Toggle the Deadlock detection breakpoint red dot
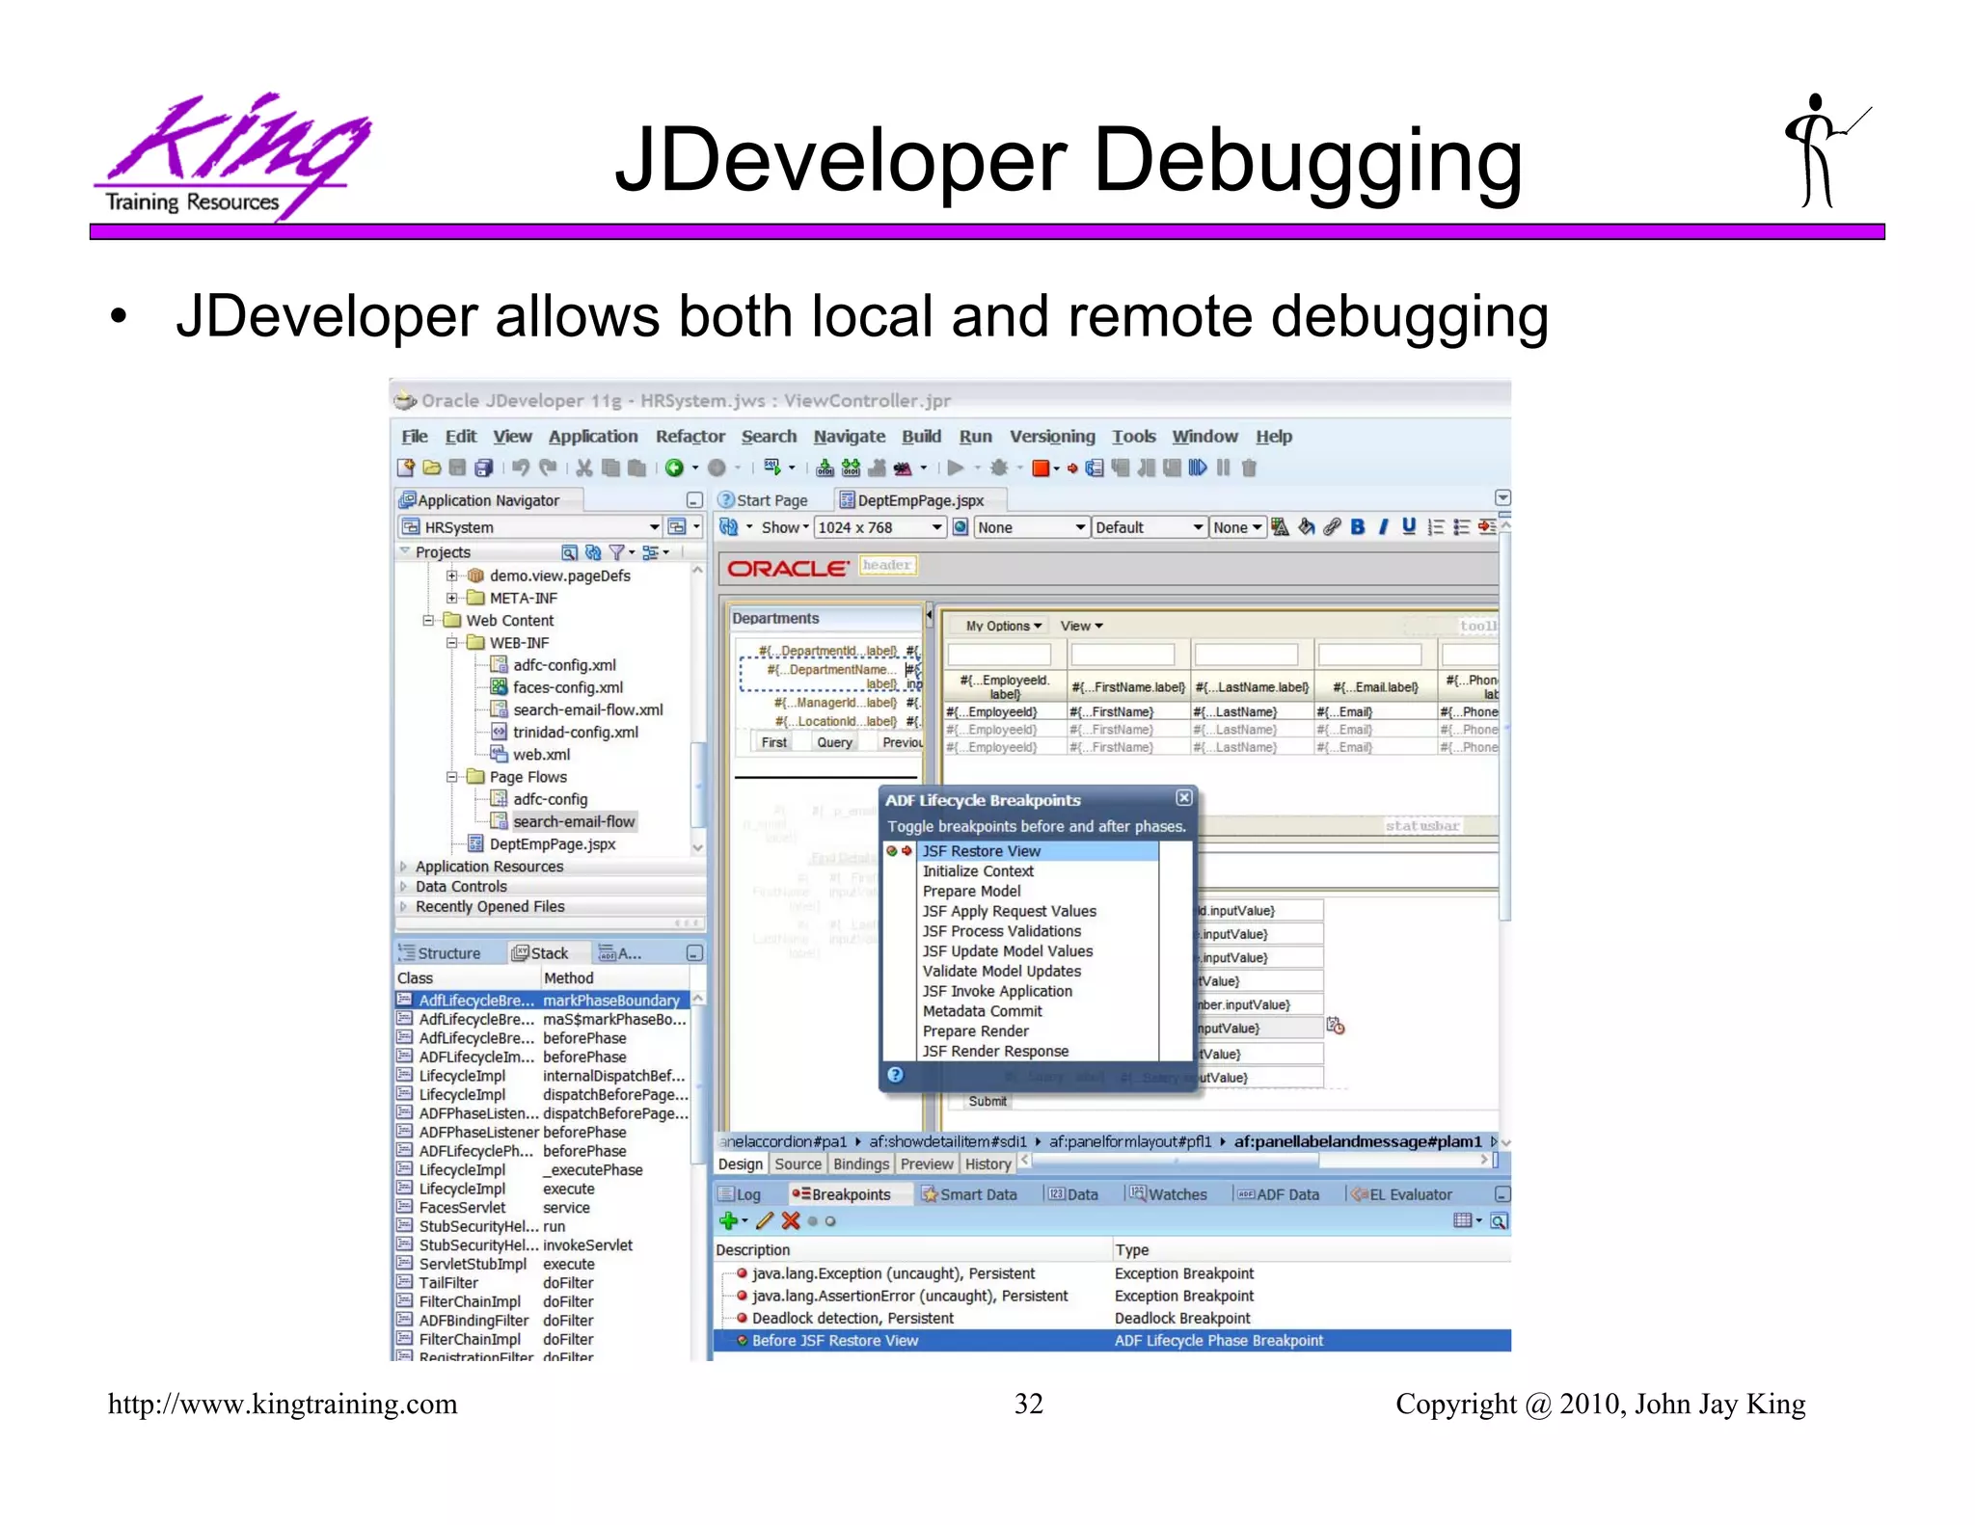 (x=742, y=1318)
